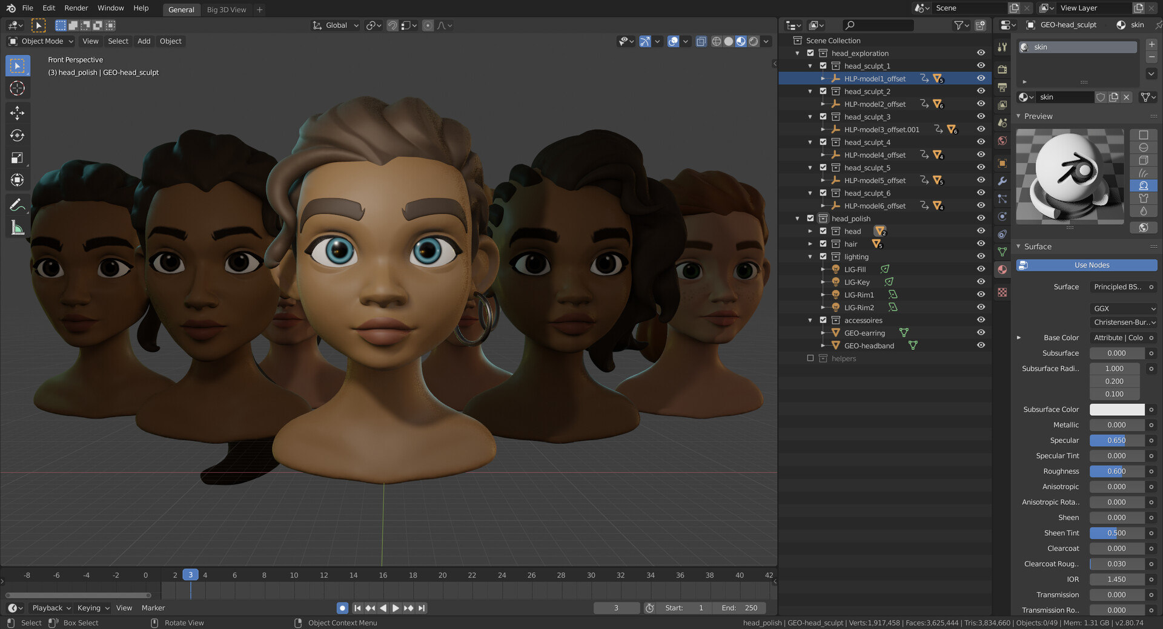This screenshot has height=629, width=1163.
Task: Expand the head collection in outliner
Action: point(810,231)
